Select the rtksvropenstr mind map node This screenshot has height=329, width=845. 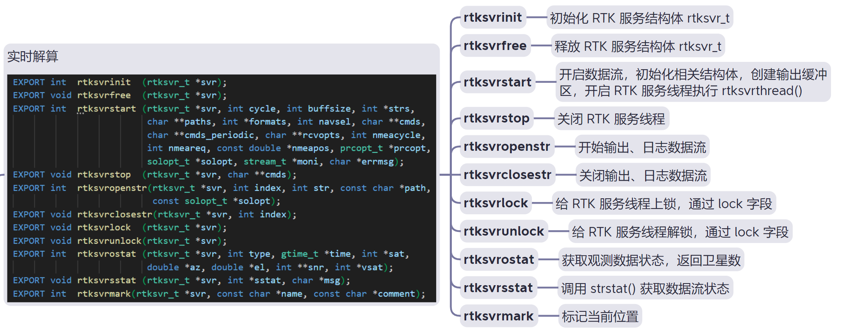(x=507, y=146)
